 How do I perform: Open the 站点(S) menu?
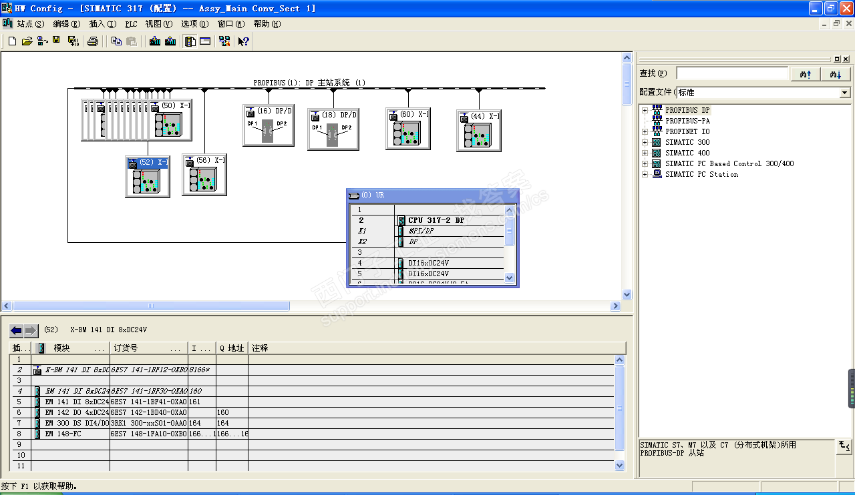pos(30,23)
